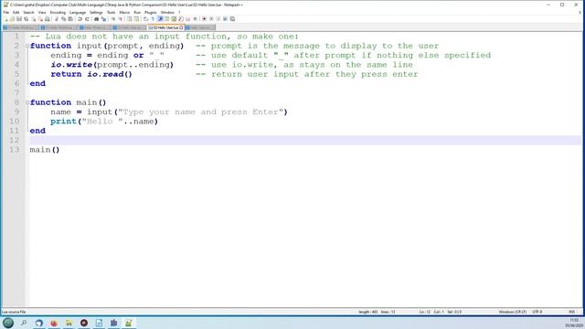Screen dimensions: 585x329
Task: Open the Encoding menu
Action: click(x=58, y=12)
